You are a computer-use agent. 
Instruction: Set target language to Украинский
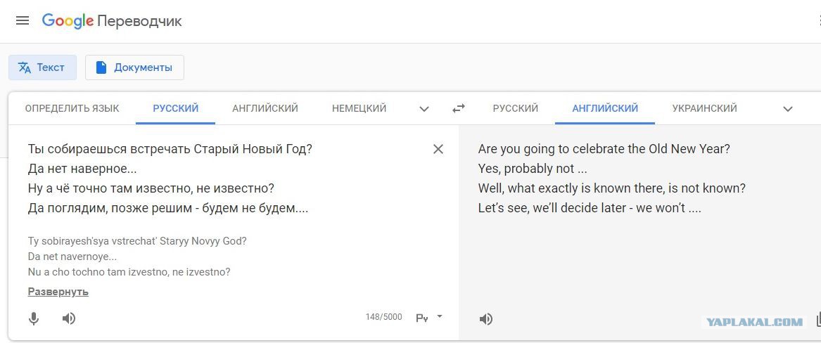(x=704, y=108)
